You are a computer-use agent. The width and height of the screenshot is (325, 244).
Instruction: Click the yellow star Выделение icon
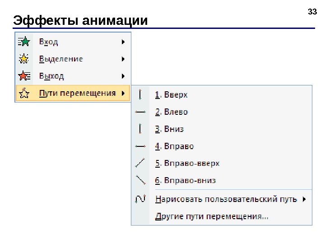24,59
